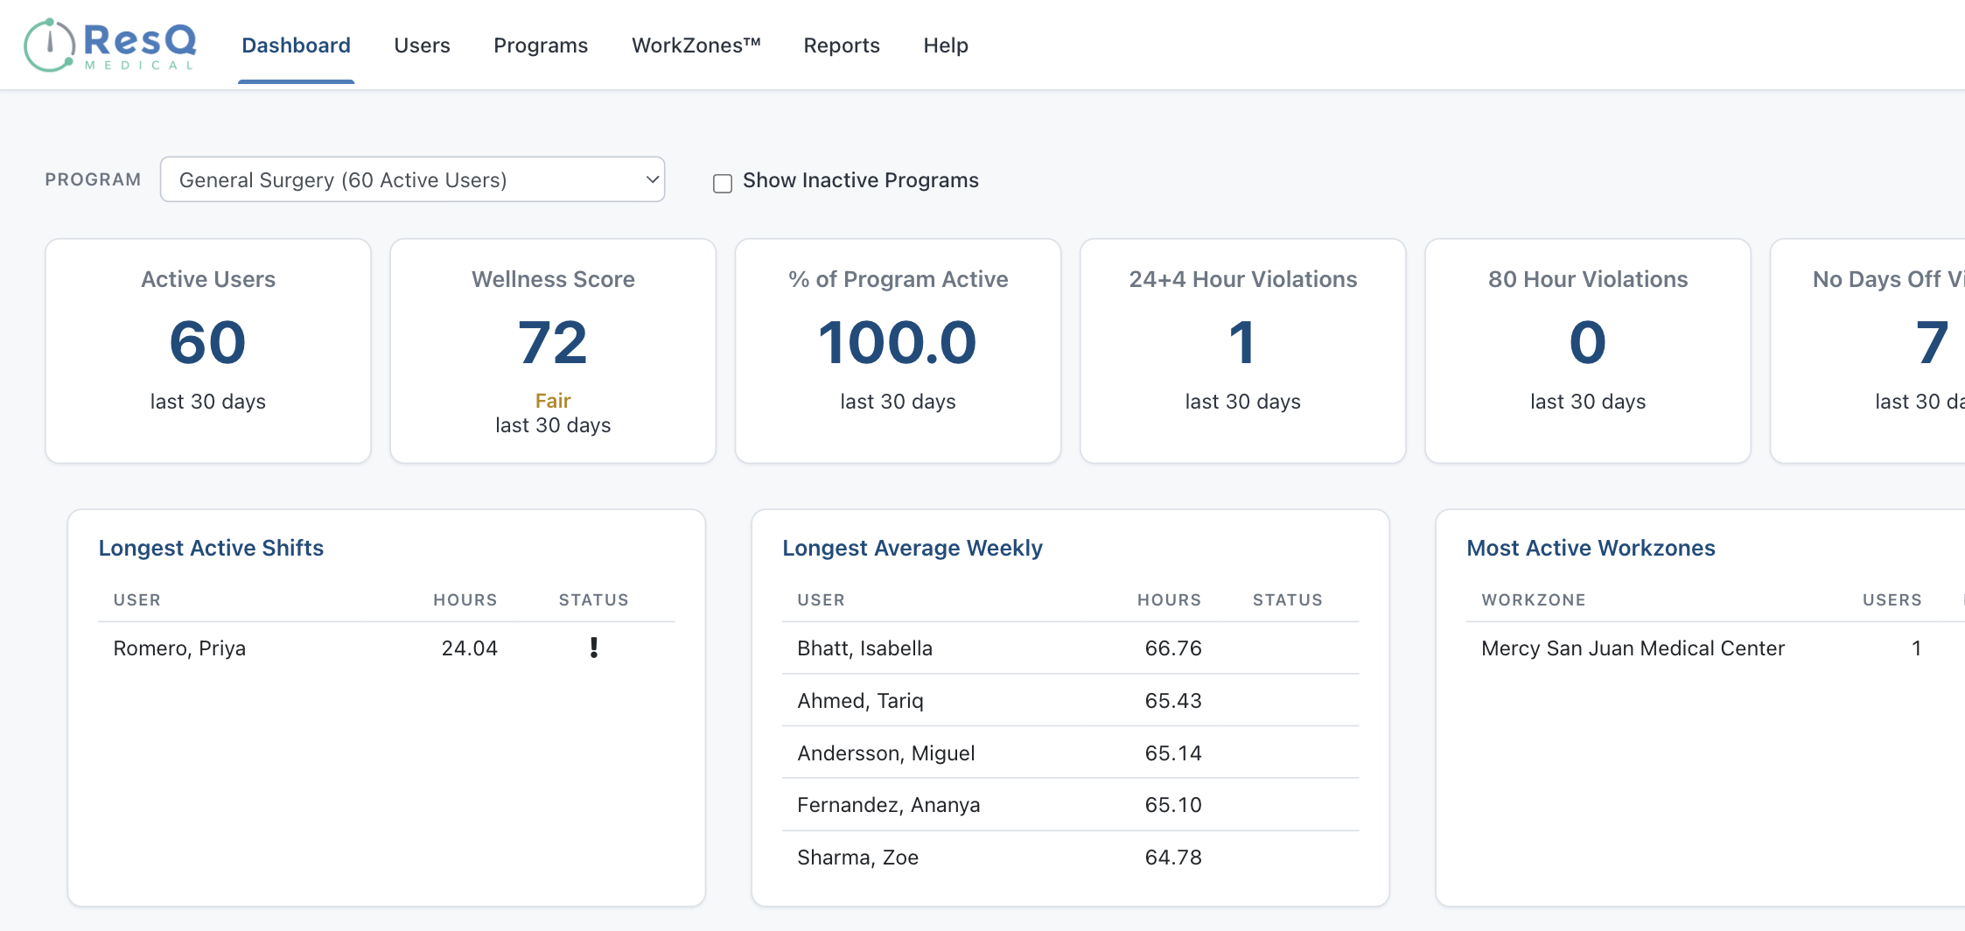Viewport: 1965px width, 931px height.
Task: Select user Bhatt, Isabella
Action: click(864, 648)
